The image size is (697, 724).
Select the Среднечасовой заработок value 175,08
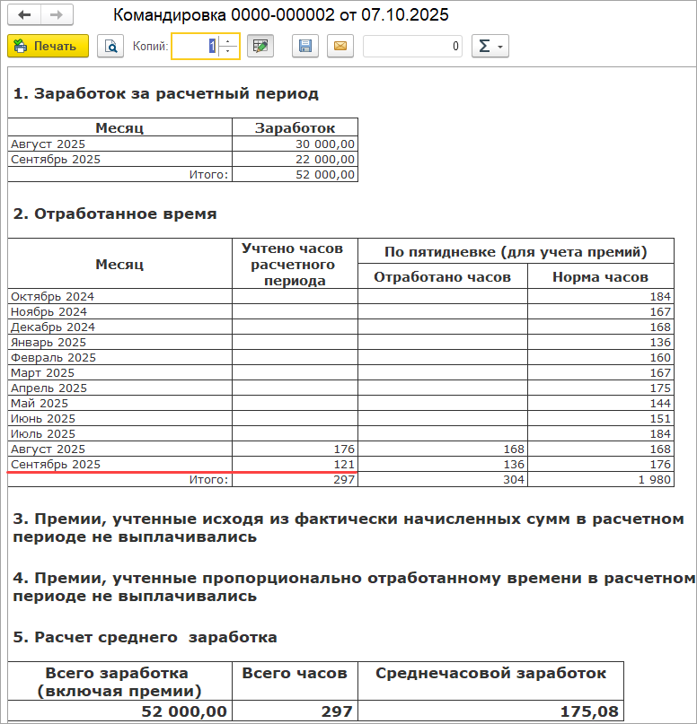490,711
